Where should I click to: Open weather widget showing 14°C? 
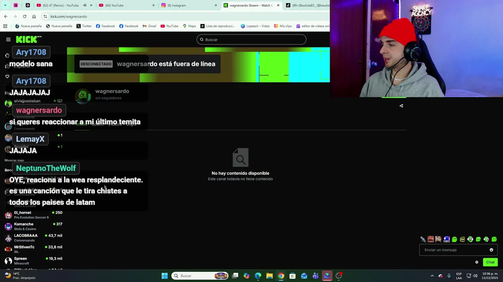click(x=20, y=276)
